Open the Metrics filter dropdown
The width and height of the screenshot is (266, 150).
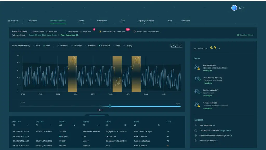98,125
